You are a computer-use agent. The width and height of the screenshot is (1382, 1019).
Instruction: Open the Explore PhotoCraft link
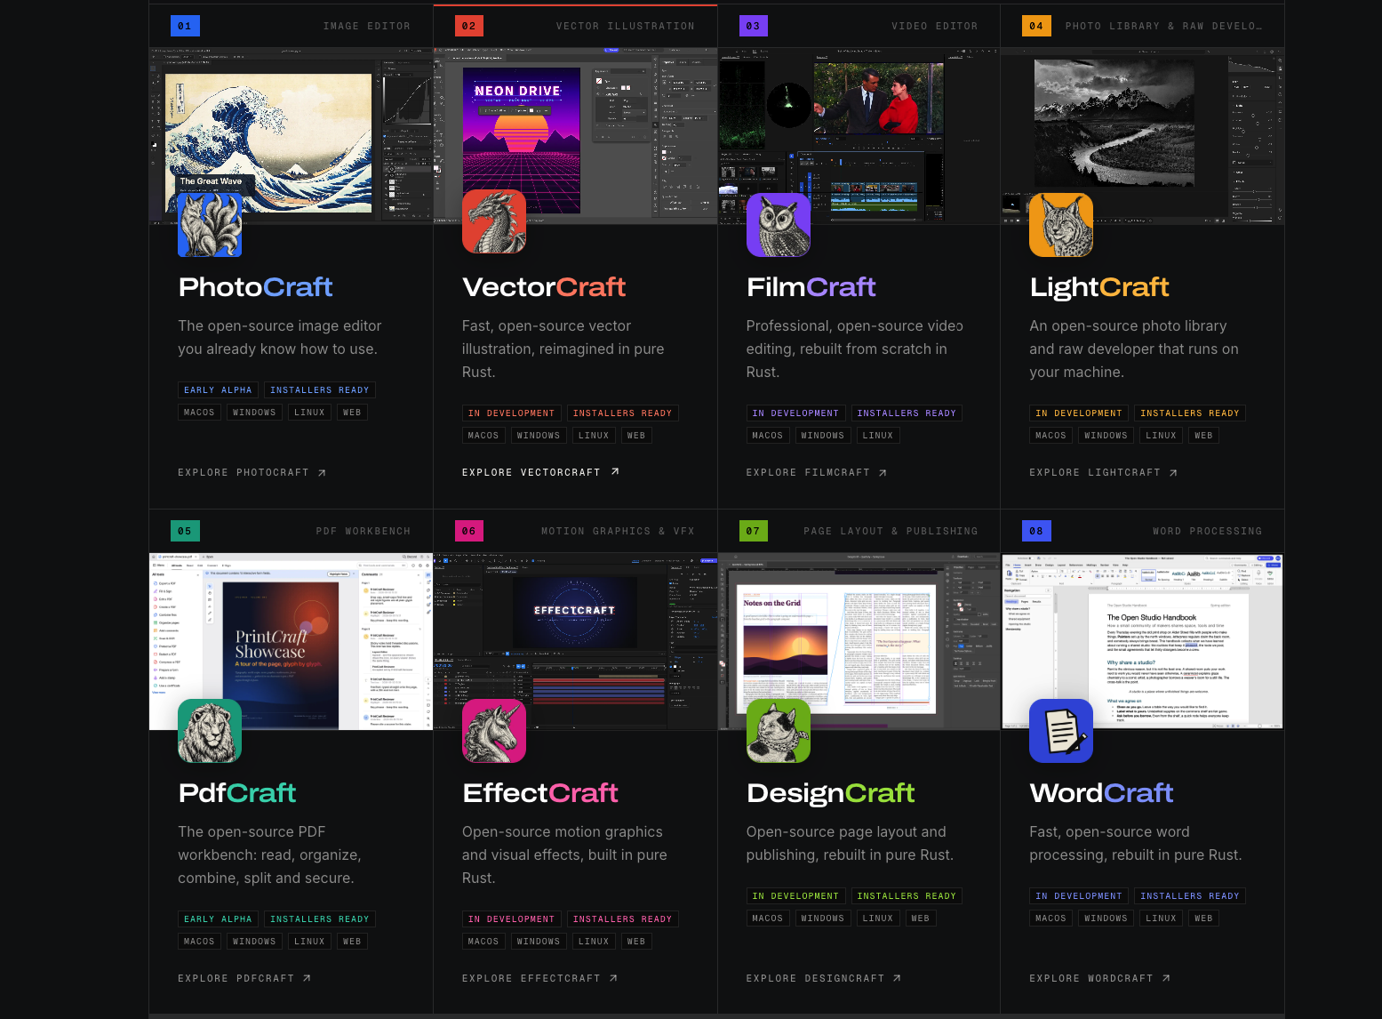(252, 473)
